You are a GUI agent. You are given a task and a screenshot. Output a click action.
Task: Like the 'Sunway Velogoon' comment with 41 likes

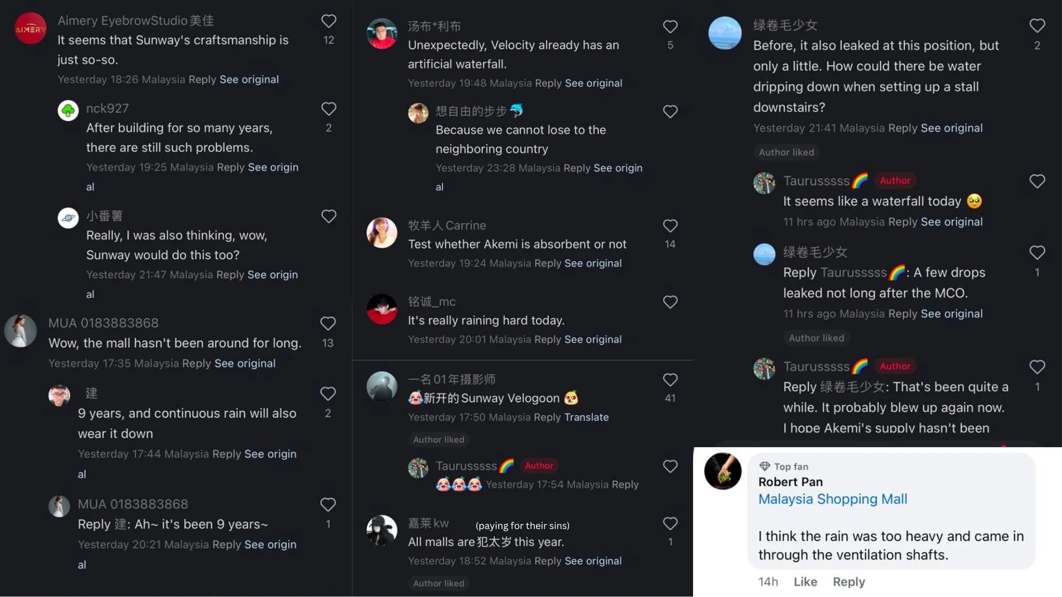coord(670,380)
